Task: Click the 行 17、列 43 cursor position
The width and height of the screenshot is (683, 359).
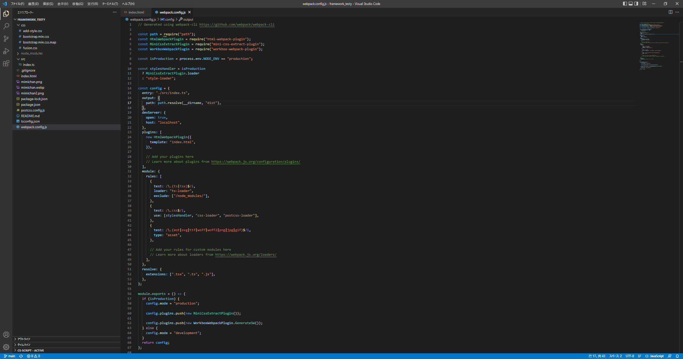Action: click(x=597, y=356)
